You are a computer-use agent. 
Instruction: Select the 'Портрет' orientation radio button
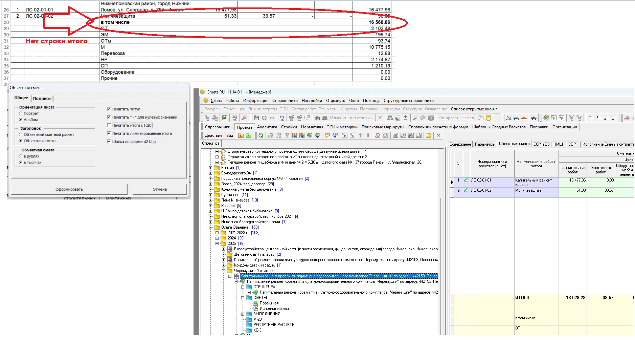[21, 113]
